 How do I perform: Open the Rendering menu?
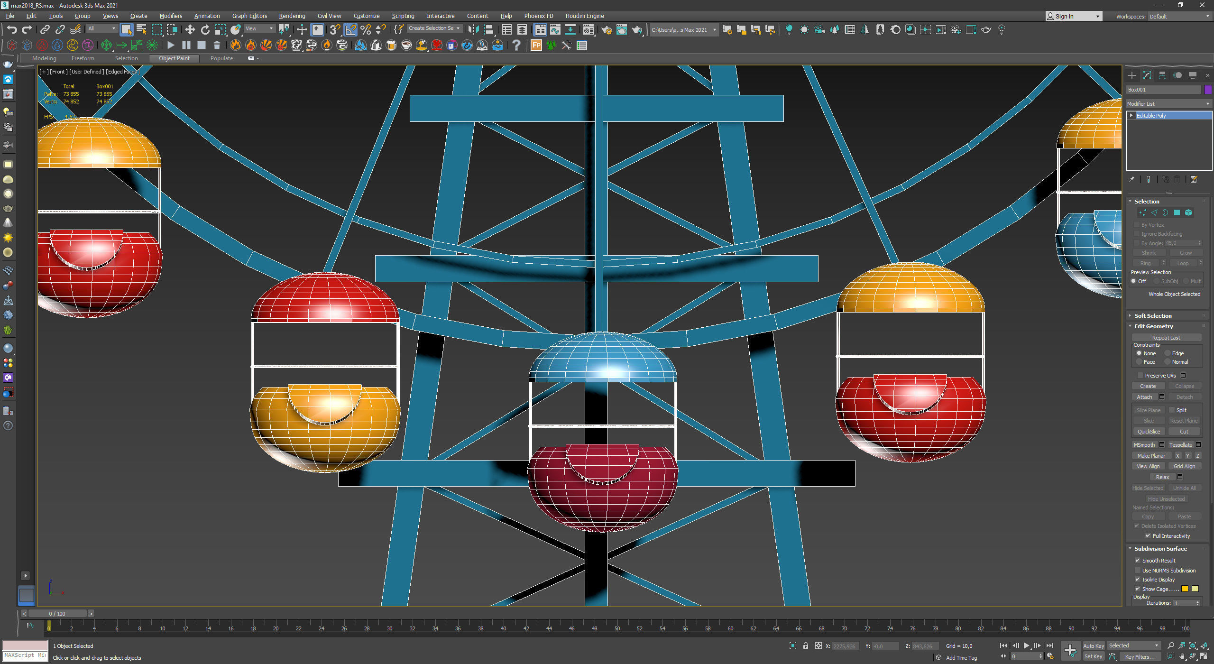click(292, 16)
